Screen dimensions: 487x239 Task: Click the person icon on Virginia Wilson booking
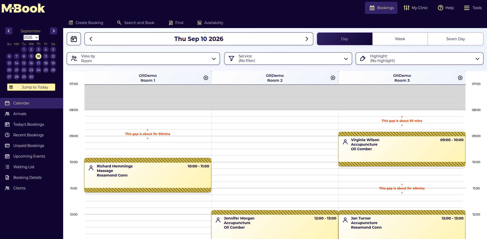(345, 142)
